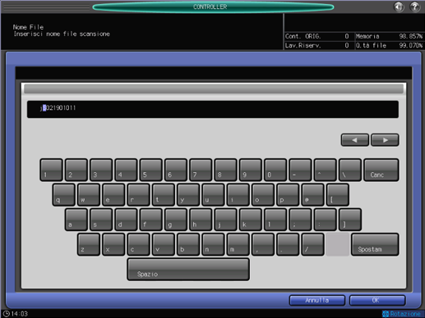Toggle shift with the Spostam key

click(x=375, y=244)
